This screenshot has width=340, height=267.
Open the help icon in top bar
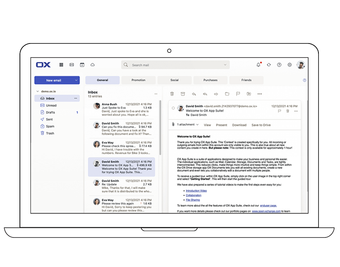(x=279, y=65)
